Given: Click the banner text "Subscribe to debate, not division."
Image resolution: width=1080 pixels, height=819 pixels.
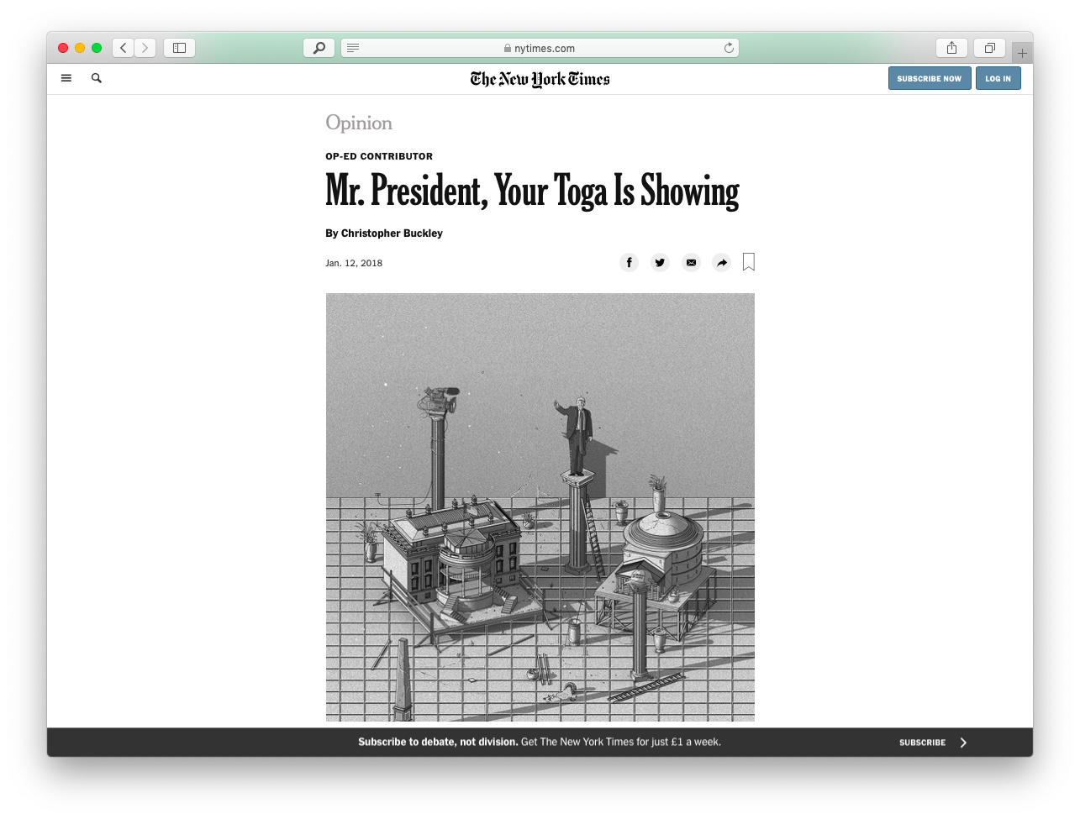Looking at the screenshot, I should [x=438, y=742].
